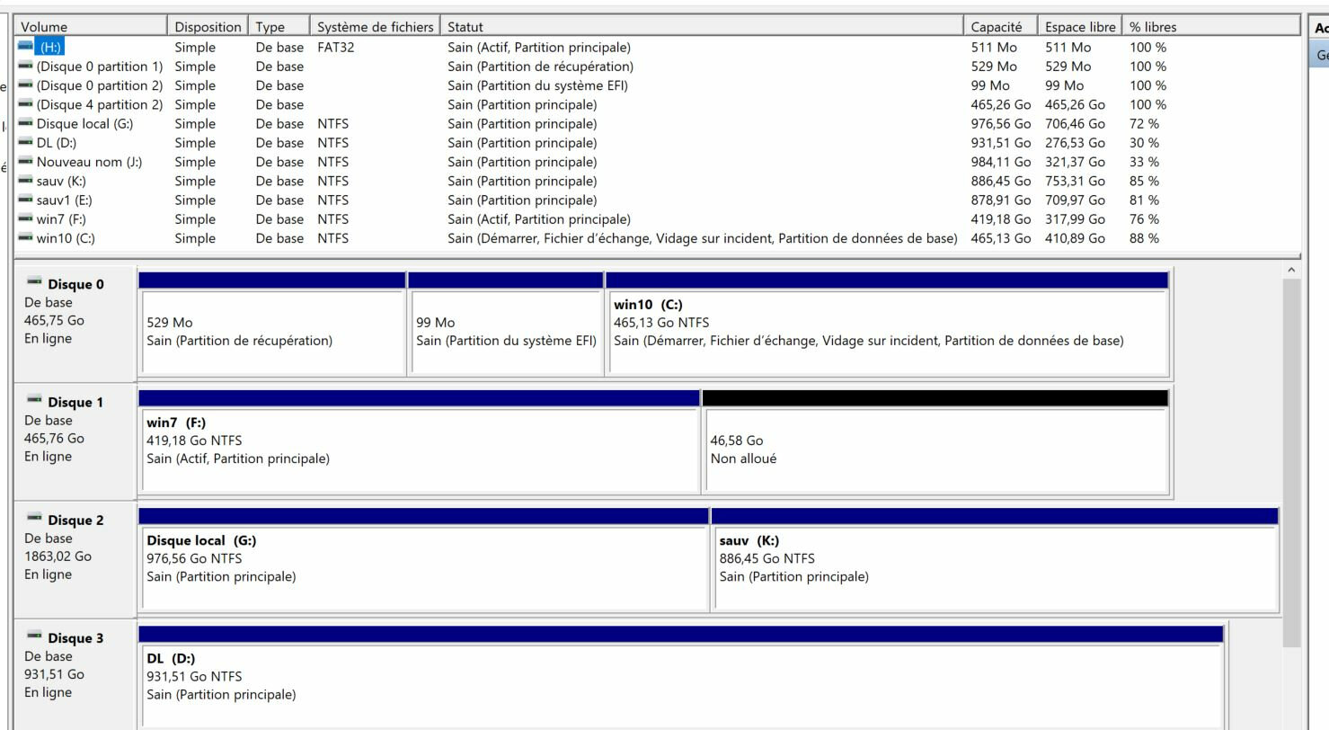This screenshot has height=730, width=1329.
Task: Select the 99 Mo EFI system partition block
Action: [x=506, y=325]
